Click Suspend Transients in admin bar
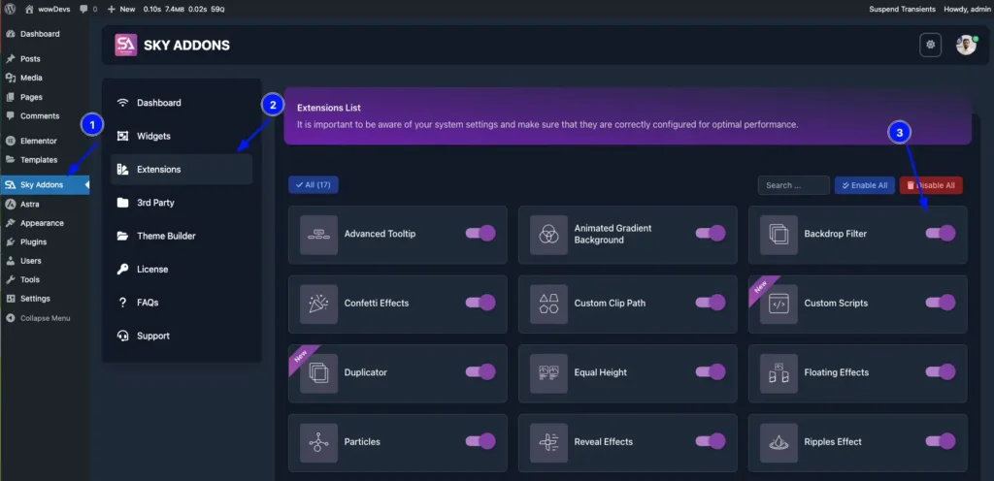This screenshot has width=994, height=481. tap(902, 9)
